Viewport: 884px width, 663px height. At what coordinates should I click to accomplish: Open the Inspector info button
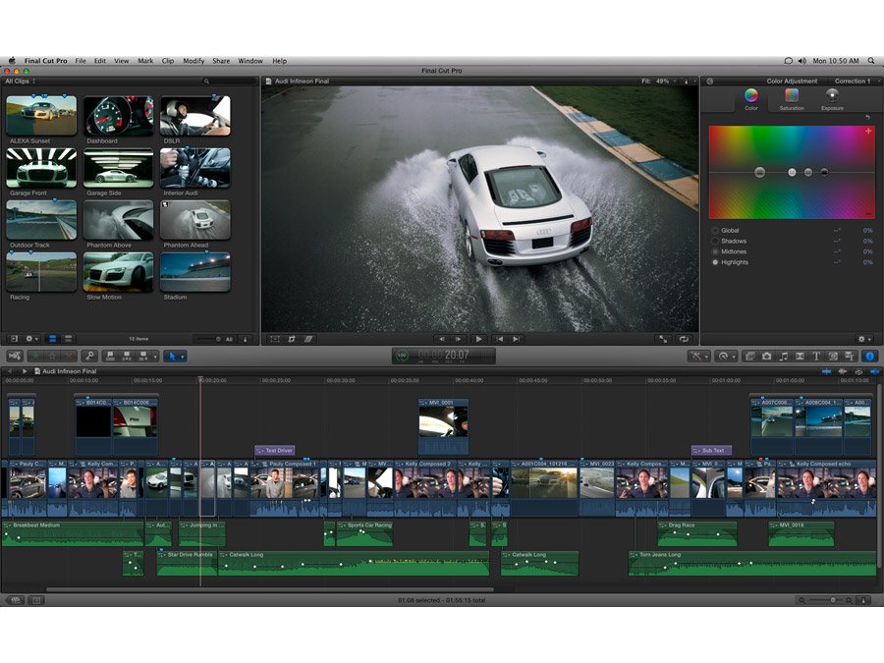[x=868, y=357]
